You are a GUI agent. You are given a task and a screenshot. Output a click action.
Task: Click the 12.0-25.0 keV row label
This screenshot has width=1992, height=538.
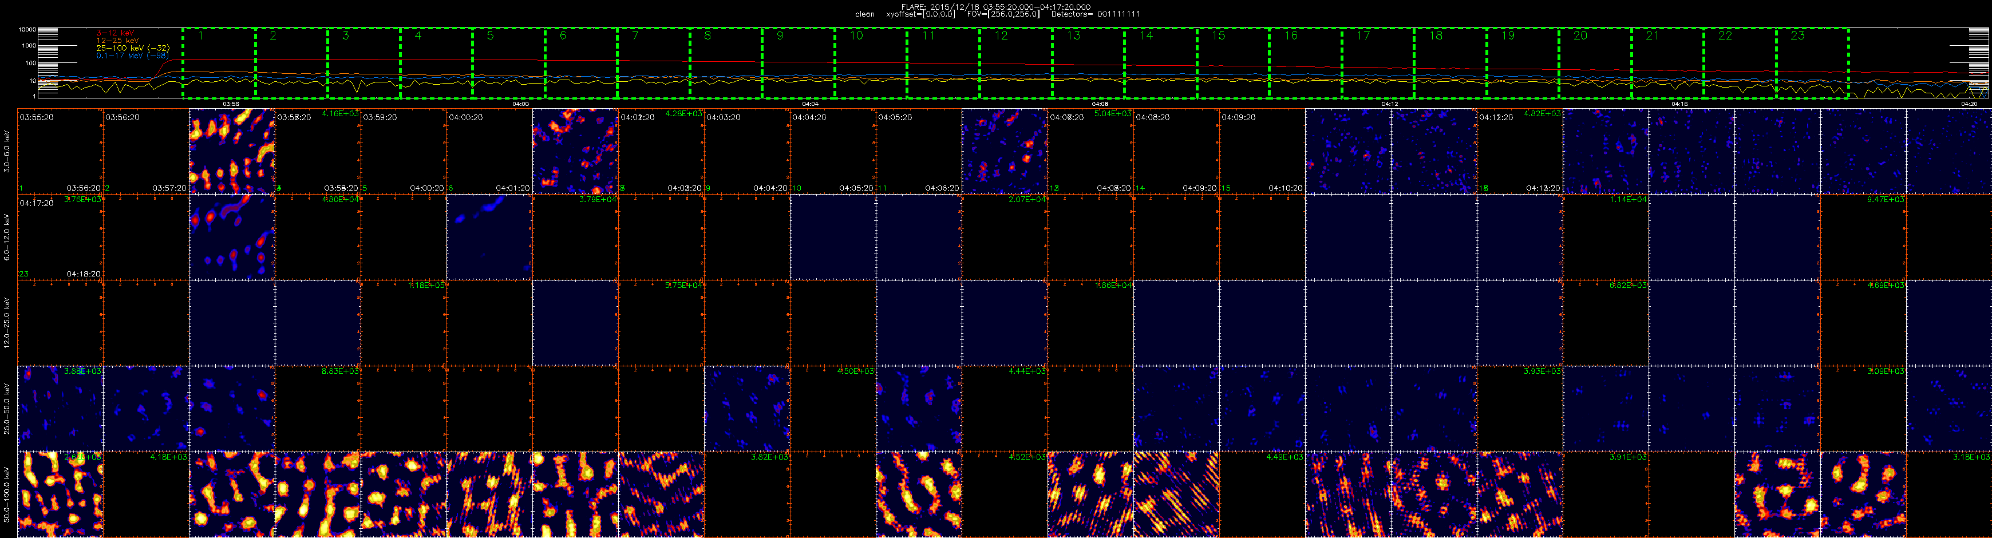[8, 323]
